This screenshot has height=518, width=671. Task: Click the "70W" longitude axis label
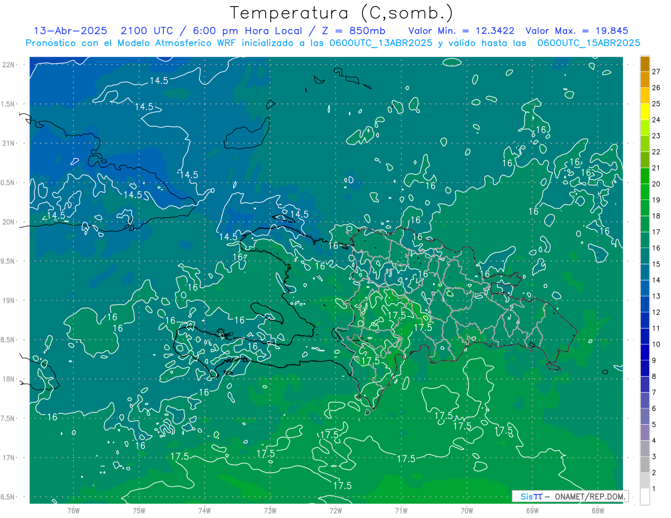(467, 510)
